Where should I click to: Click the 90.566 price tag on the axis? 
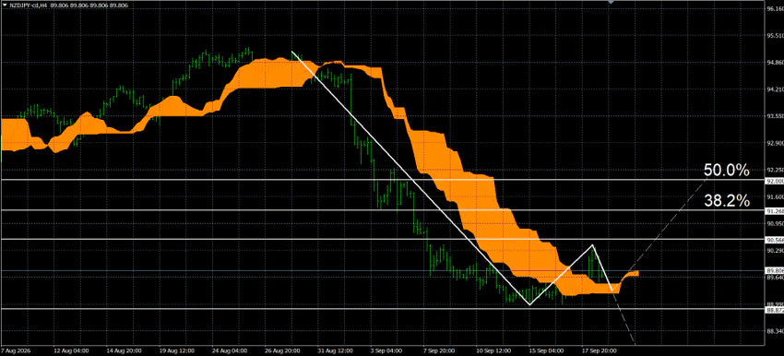[x=774, y=240]
